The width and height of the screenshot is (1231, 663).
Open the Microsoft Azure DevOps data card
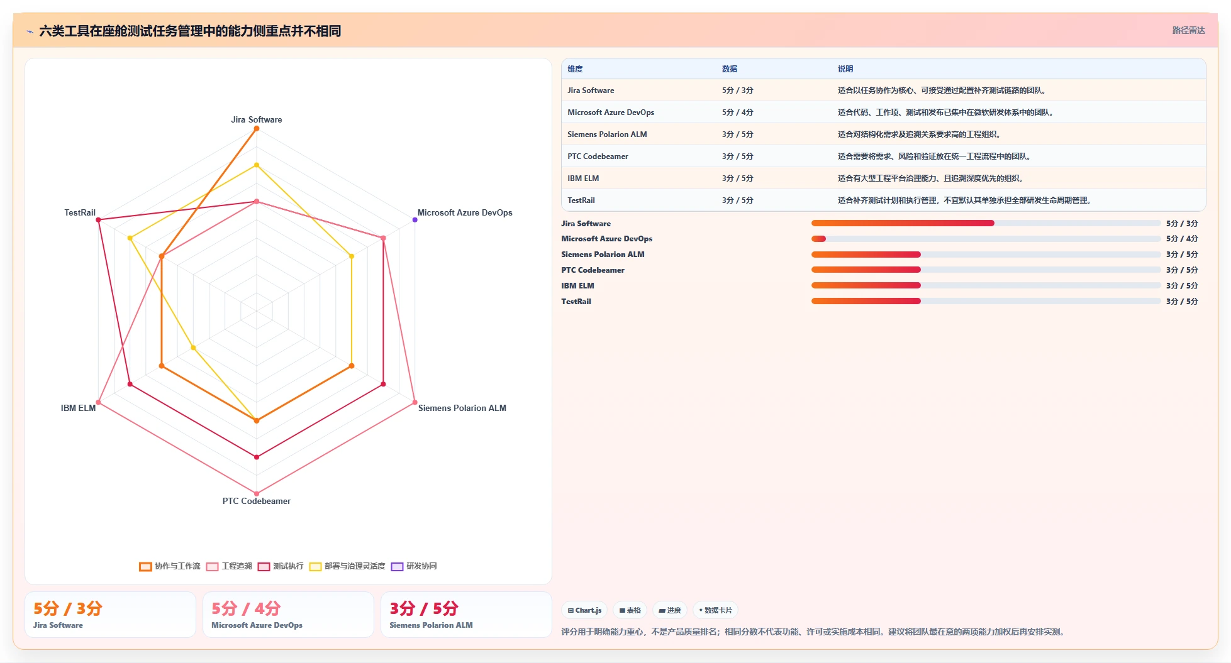pyautogui.click(x=288, y=615)
